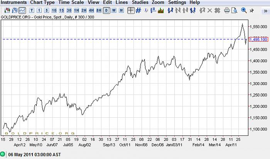Toggle the crosshair cursor tool
Image resolution: width=270 pixels, height=159 pixels.
(x=131, y=10)
